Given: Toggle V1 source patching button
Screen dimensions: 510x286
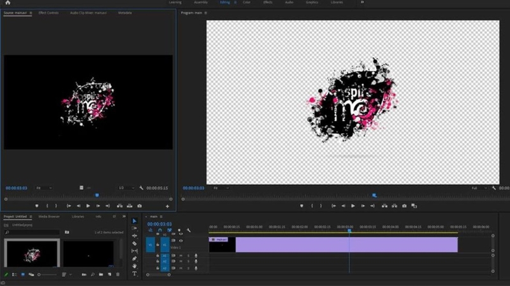Looking at the screenshot, I should pos(150,245).
